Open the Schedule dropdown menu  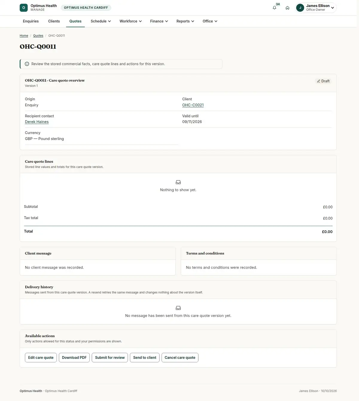[101, 21]
